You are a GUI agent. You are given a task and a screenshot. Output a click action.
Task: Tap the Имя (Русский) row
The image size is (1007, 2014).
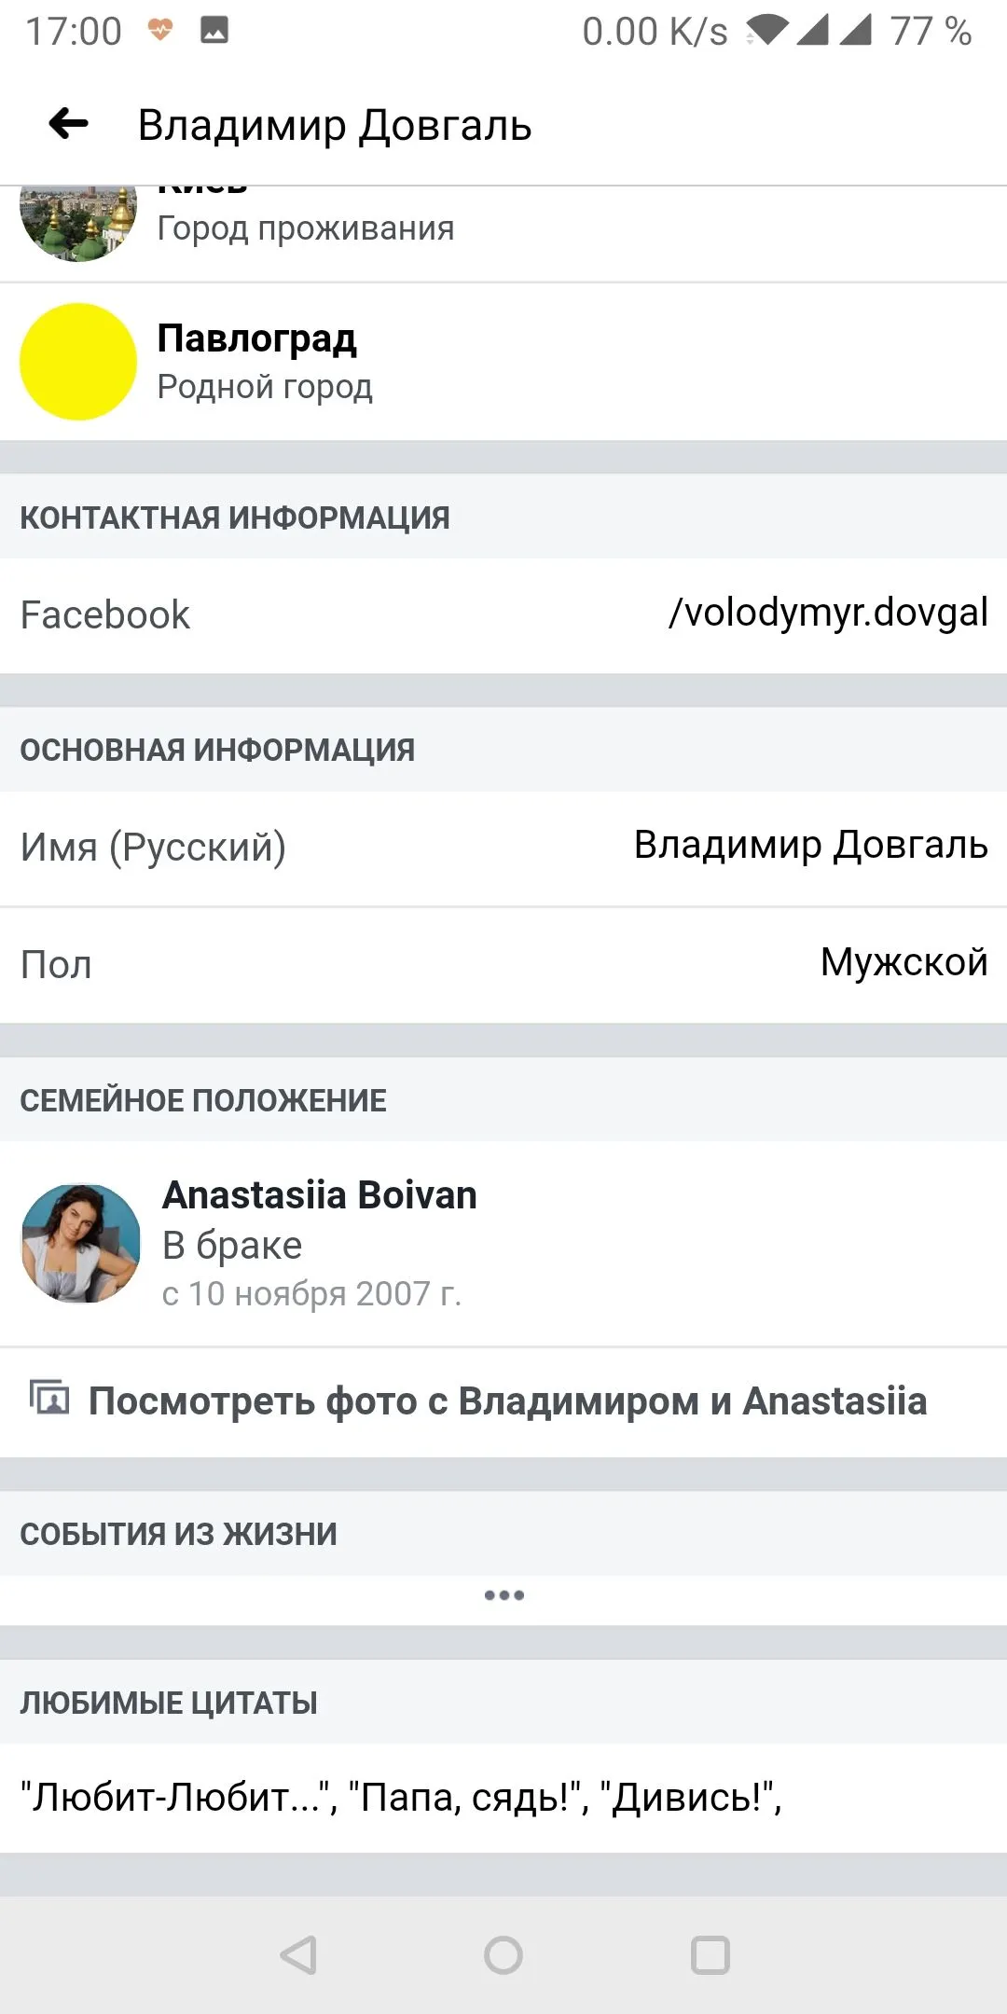(504, 847)
